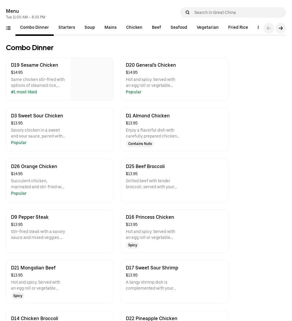Click the search magnifier icon
Viewport: 292px width, 321px height.
(x=187, y=12)
